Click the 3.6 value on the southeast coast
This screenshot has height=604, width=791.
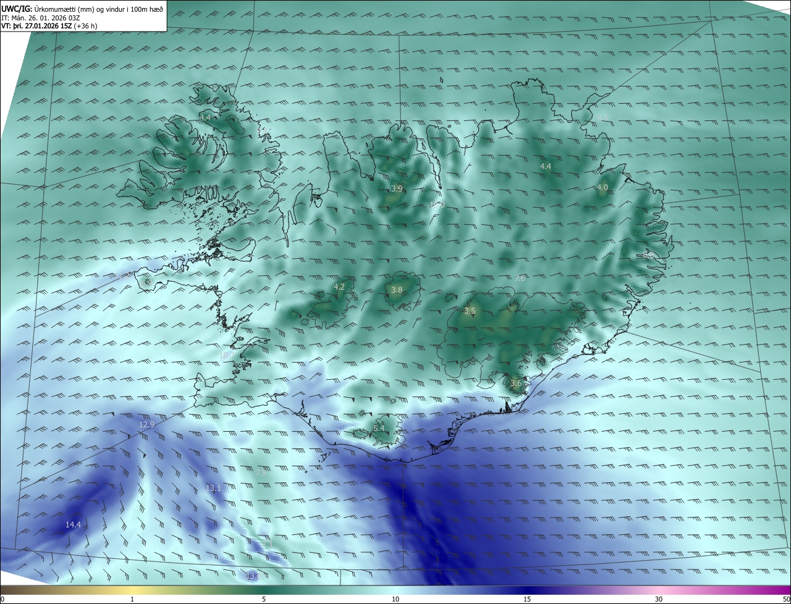[x=517, y=384]
